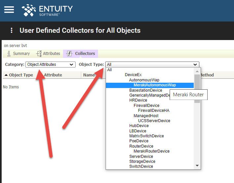
Task: Click the dropdown list scrollbar thumb
Action: 197,89
